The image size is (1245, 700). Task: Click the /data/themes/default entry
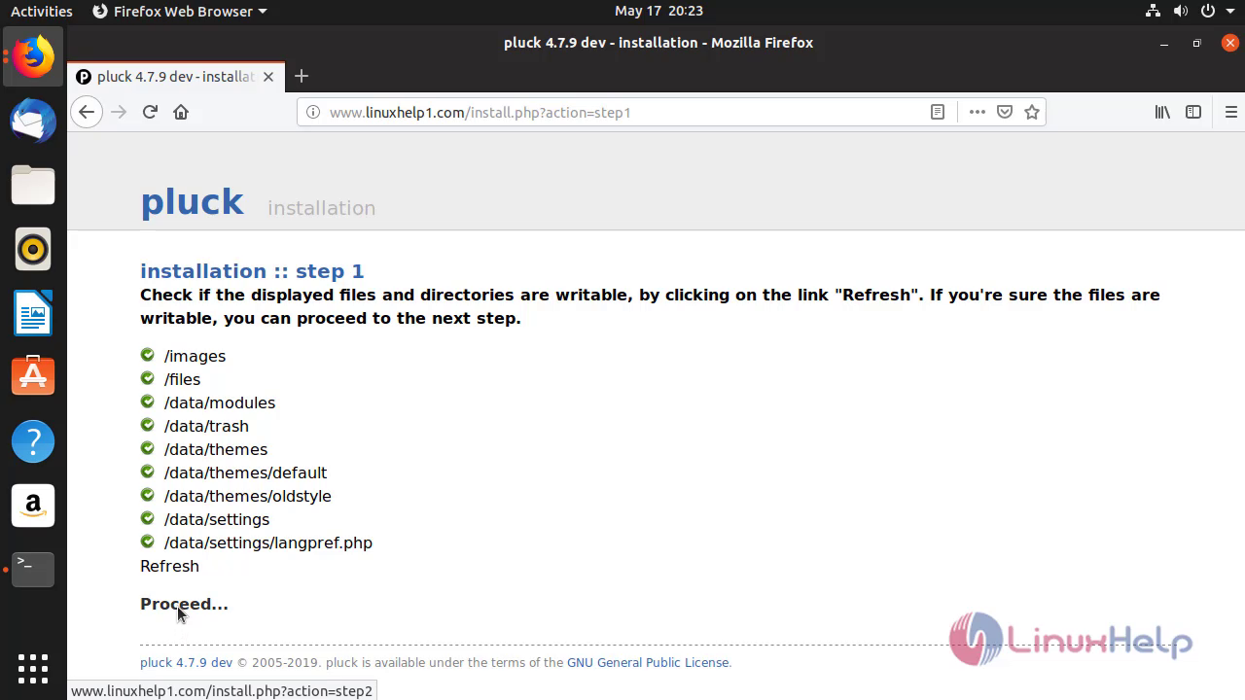[x=245, y=472]
